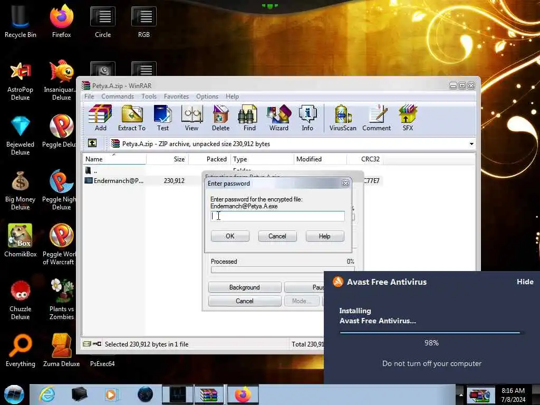
Task: Click the Test archive toolbar icon
Action: (x=162, y=118)
